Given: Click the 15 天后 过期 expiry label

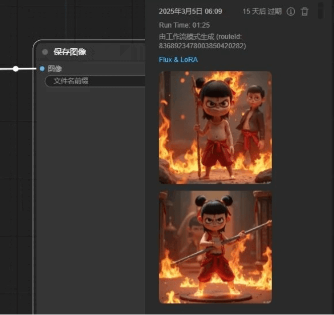Looking at the screenshot, I should click(x=262, y=12).
